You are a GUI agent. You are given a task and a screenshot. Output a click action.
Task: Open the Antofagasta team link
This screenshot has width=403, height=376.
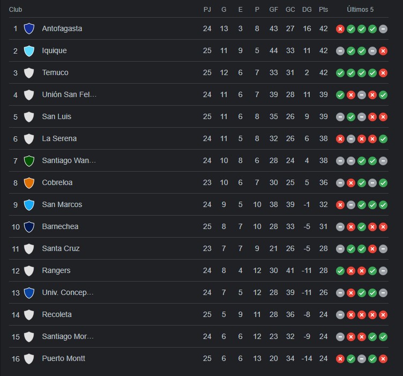(x=62, y=28)
